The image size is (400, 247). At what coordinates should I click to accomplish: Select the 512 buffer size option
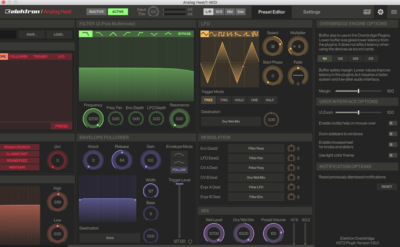370,59
